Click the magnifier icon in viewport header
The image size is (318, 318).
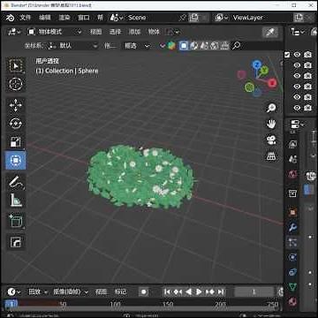(x=236, y=46)
